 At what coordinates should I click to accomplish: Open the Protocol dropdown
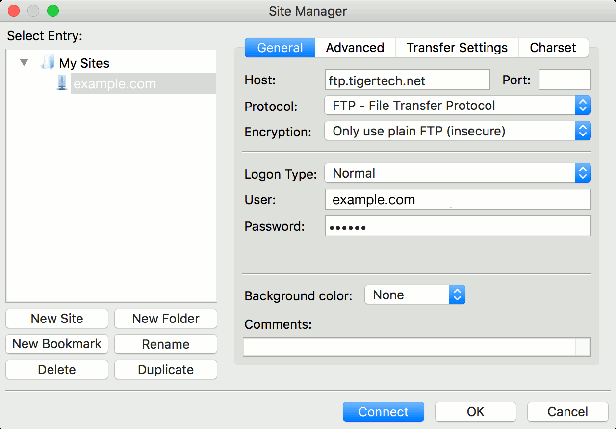[x=583, y=105]
